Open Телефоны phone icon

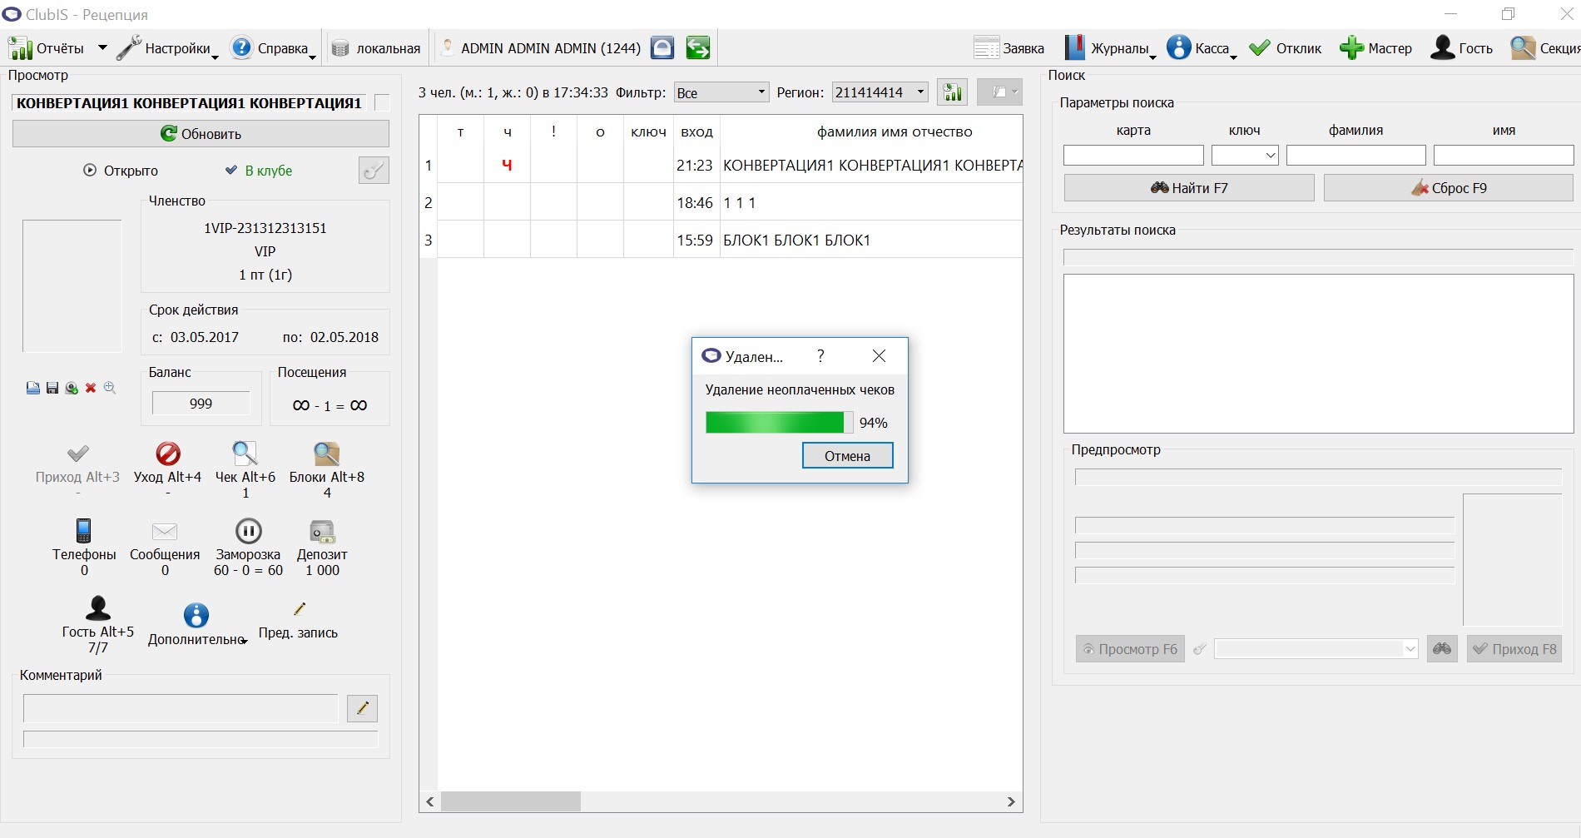click(83, 531)
